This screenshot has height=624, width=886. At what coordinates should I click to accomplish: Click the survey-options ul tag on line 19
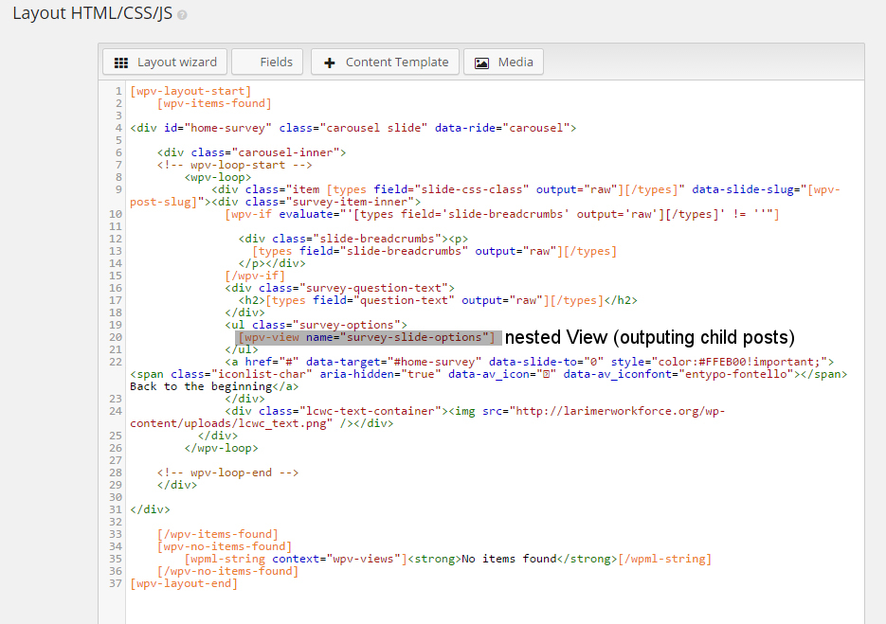pos(316,325)
